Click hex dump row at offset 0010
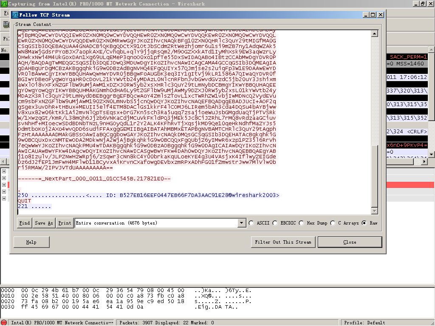Image resolution: width=435 pixels, height=326 pixels. 126,296
